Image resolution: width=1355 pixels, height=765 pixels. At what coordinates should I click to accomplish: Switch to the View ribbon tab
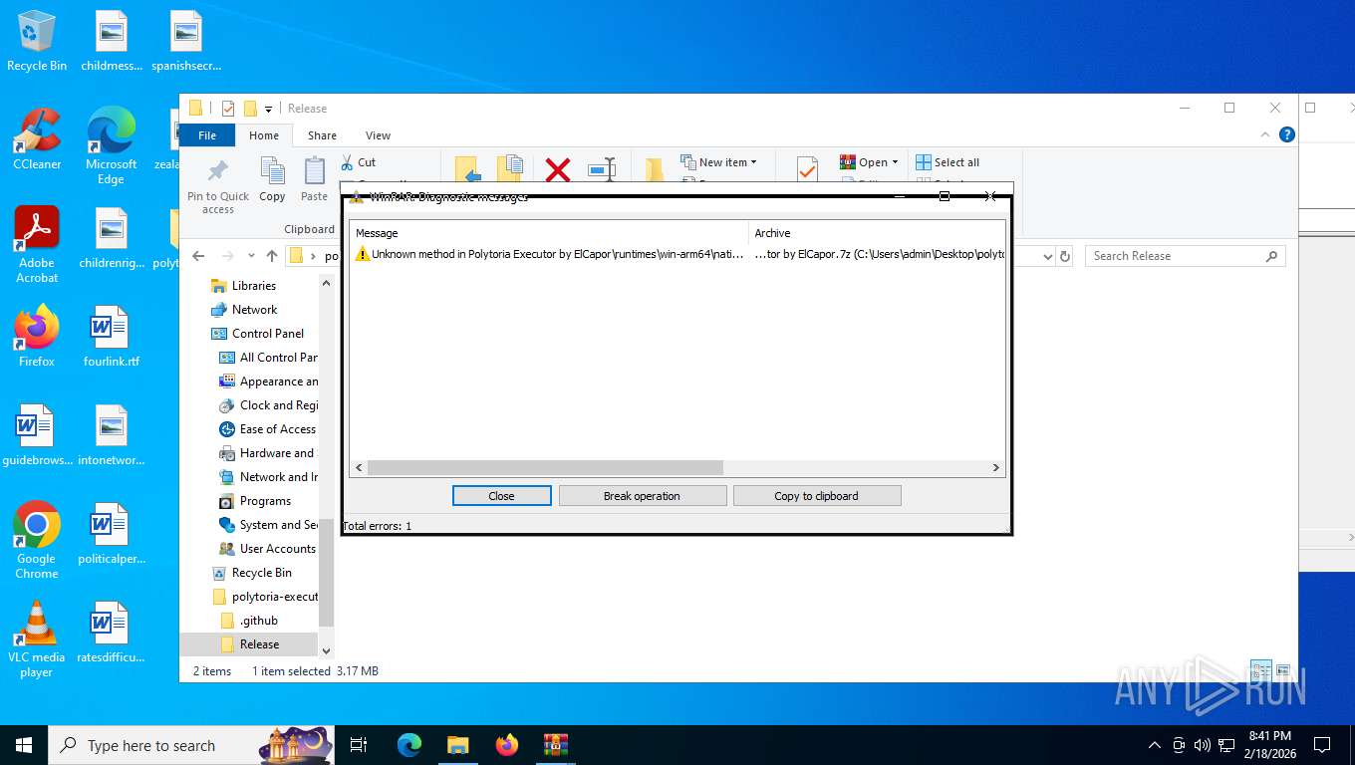point(378,135)
